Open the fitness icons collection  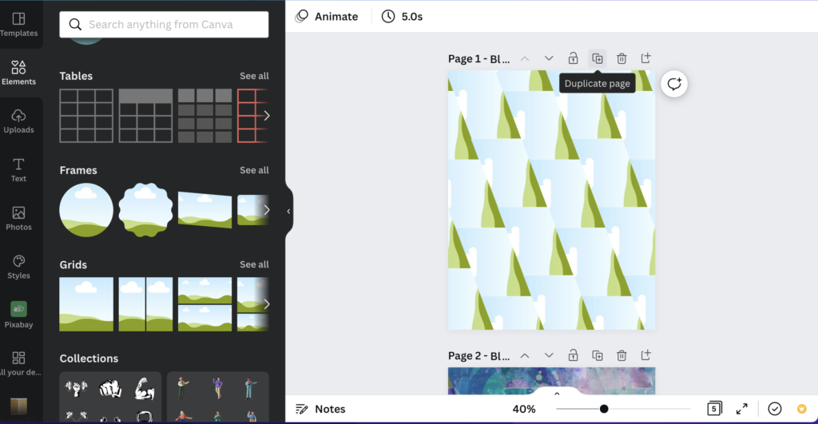point(110,397)
